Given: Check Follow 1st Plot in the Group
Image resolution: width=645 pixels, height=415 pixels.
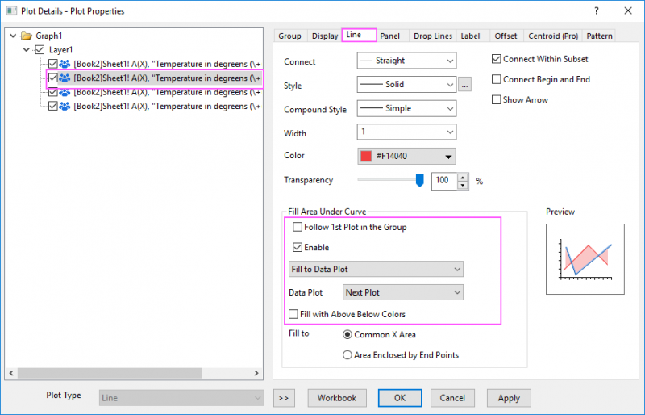Looking at the screenshot, I should pyautogui.click(x=298, y=227).
